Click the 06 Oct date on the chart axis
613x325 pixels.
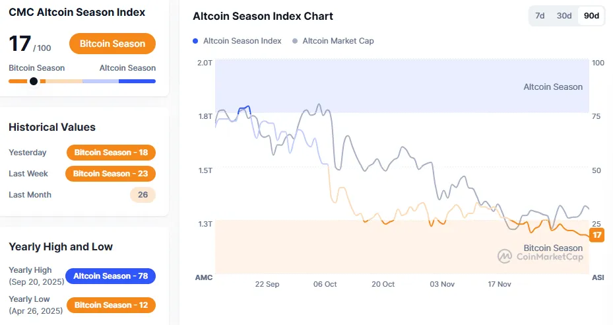pyautogui.click(x=325, y=284)
